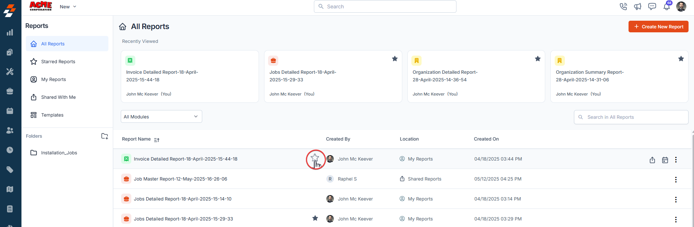Screen dimensions: 694x227
Task: Select All Reports in the sidebar
Action: coord(67,44)
